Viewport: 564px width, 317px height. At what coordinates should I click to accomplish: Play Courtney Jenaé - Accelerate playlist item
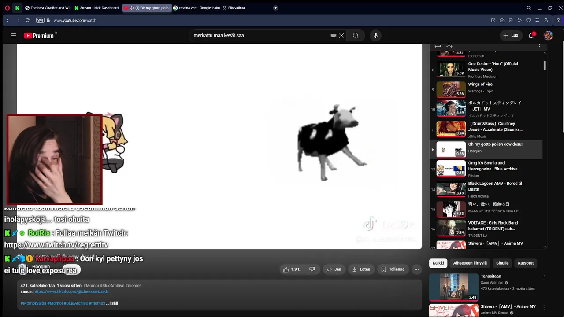point(486,129)
